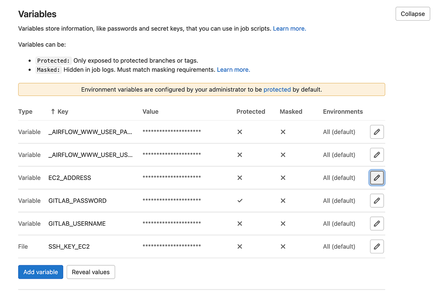
Task: Edit the EC2_ADDRESS variable pencil icon
Action: (377, 178)
